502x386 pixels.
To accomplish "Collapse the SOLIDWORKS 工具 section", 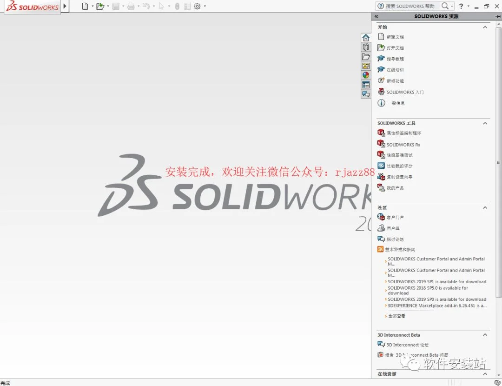I will tap(485, 123).
